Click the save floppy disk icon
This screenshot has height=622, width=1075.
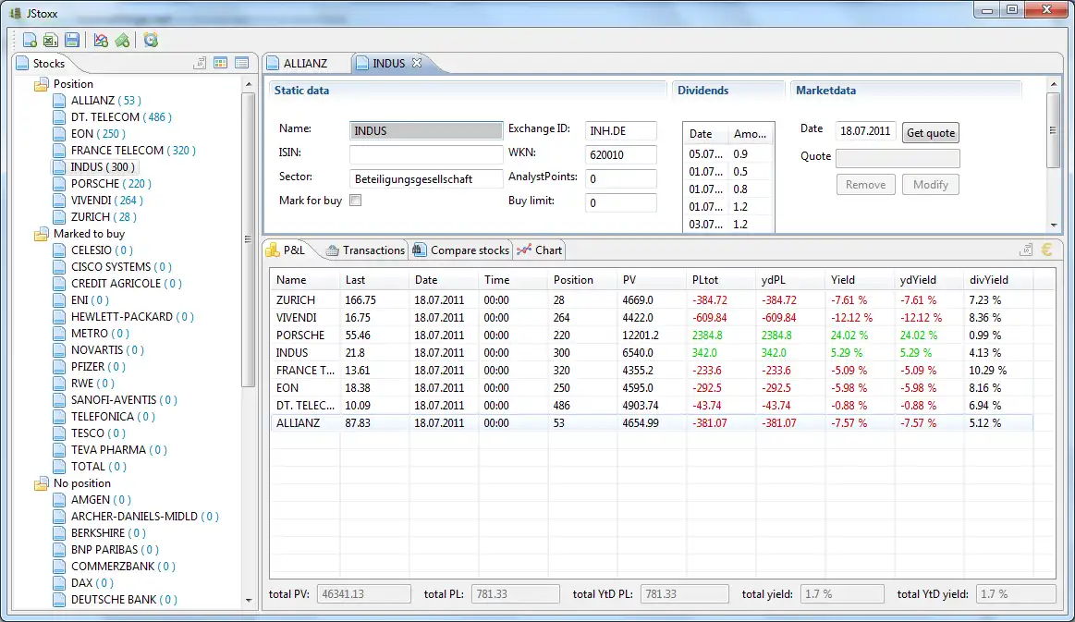point(71,41)
